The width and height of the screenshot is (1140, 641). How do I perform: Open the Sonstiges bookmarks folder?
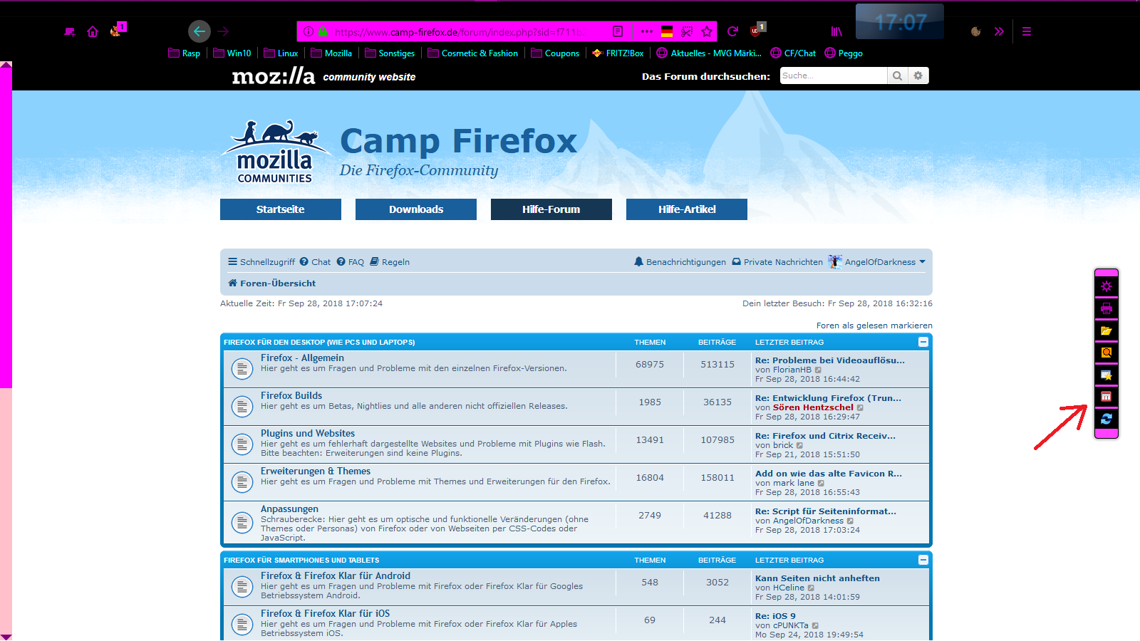(x=390, y=53)
